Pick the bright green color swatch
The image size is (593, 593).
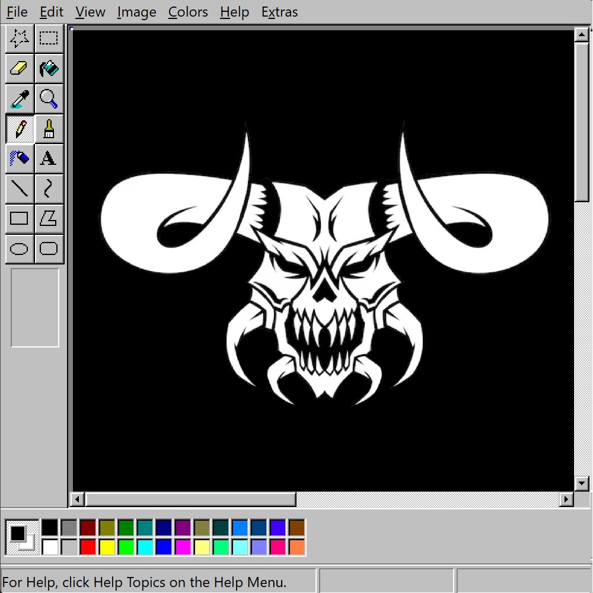[126, 547]
